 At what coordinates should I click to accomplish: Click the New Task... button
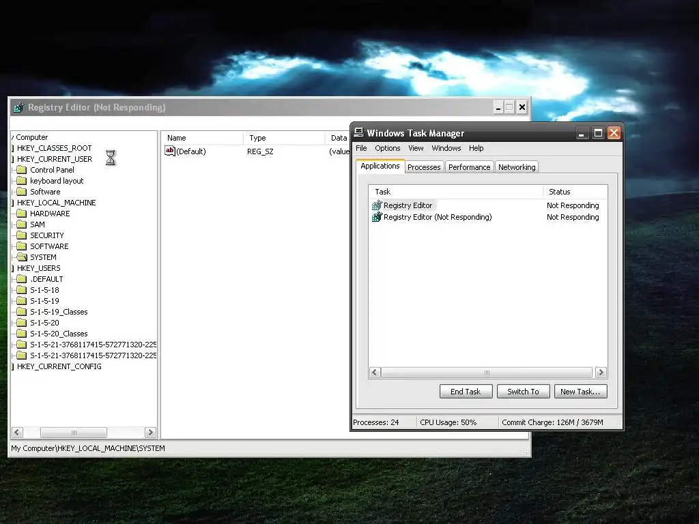[x=580, y=392]
